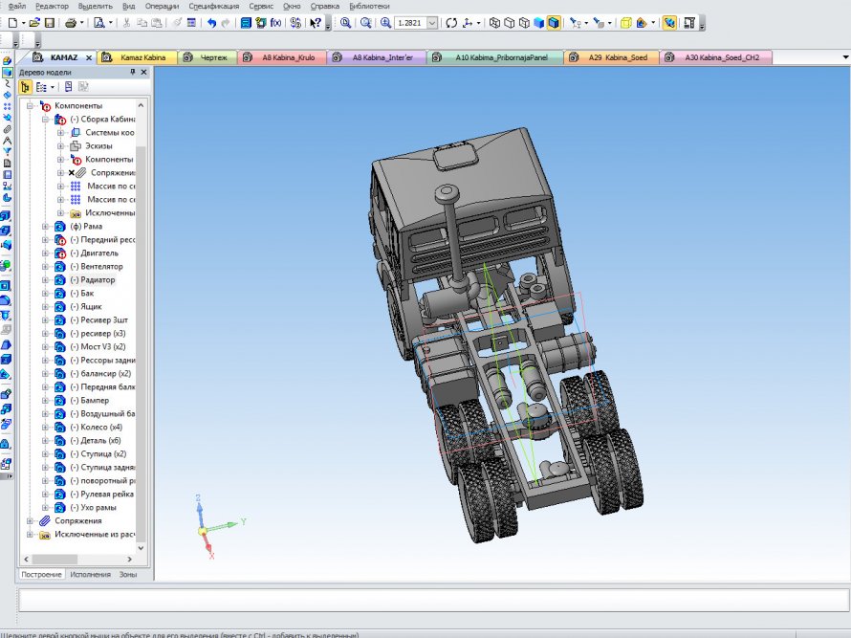Select the (-) Радиатор tree item
This screenshot has height=638, width=851.
[x=92, y=280]
